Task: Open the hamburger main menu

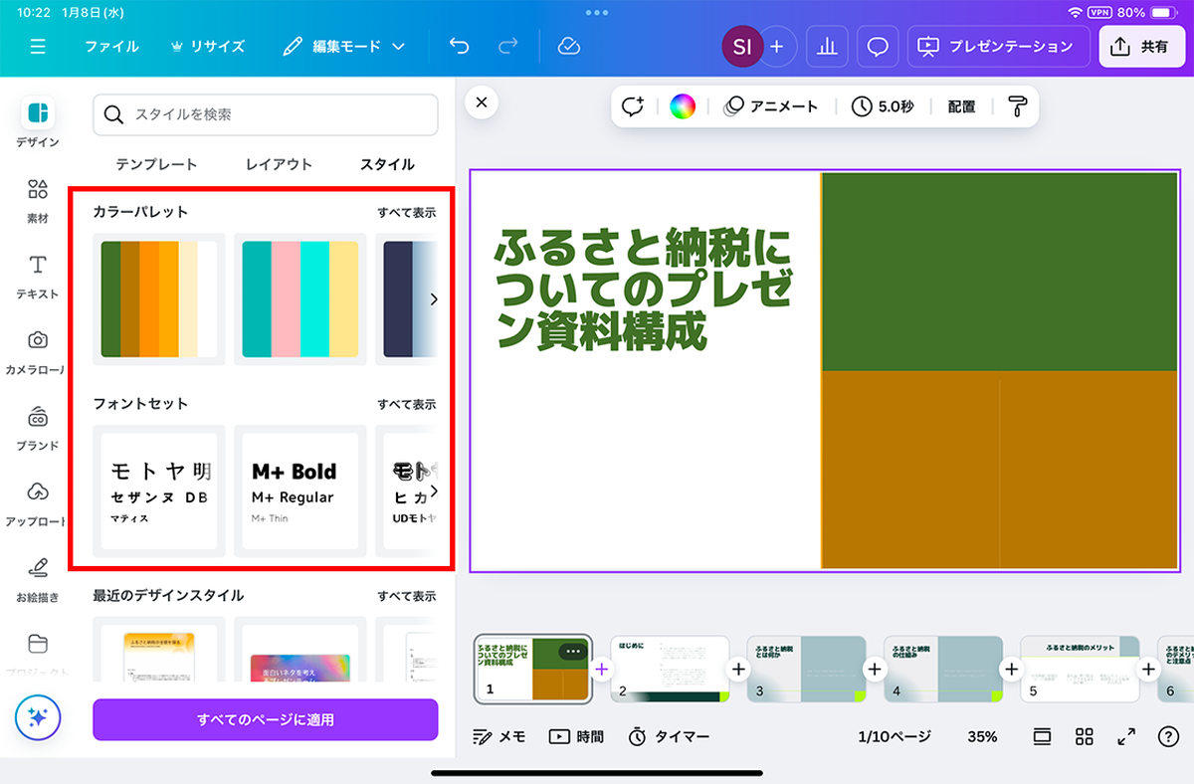Action: (x=38, y=47)
